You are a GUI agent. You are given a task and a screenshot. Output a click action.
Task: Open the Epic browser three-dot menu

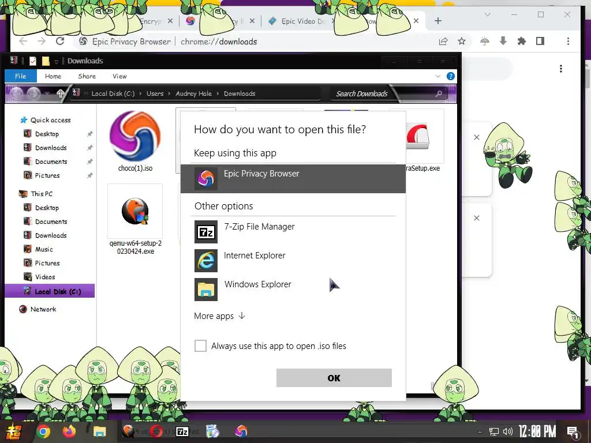[x=568, y=42]
